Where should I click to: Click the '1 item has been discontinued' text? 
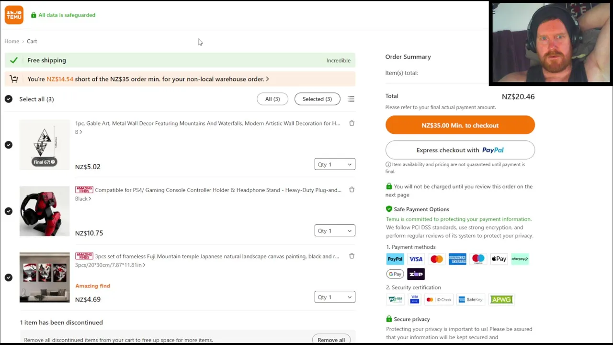pyautogui.click(x=61, y=322)
